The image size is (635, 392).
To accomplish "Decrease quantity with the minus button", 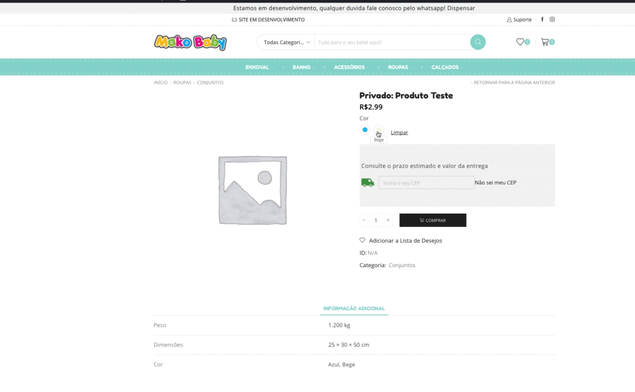I will (364, 220).
